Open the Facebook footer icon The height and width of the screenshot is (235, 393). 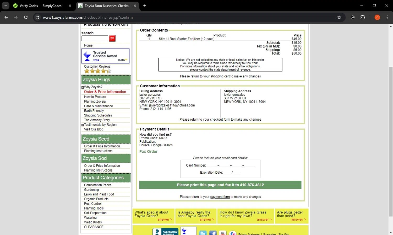tap(213, 233)
